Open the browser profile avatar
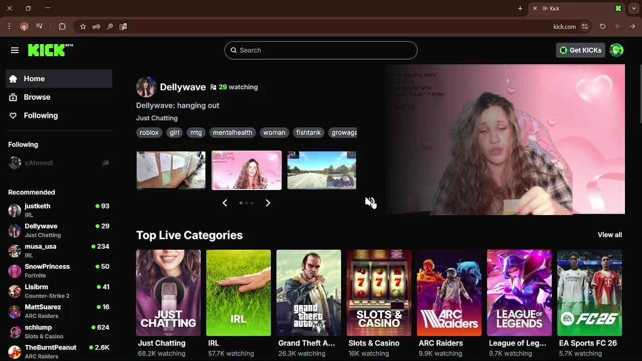This screenshot has height=361, width=642. click(24, 26)
